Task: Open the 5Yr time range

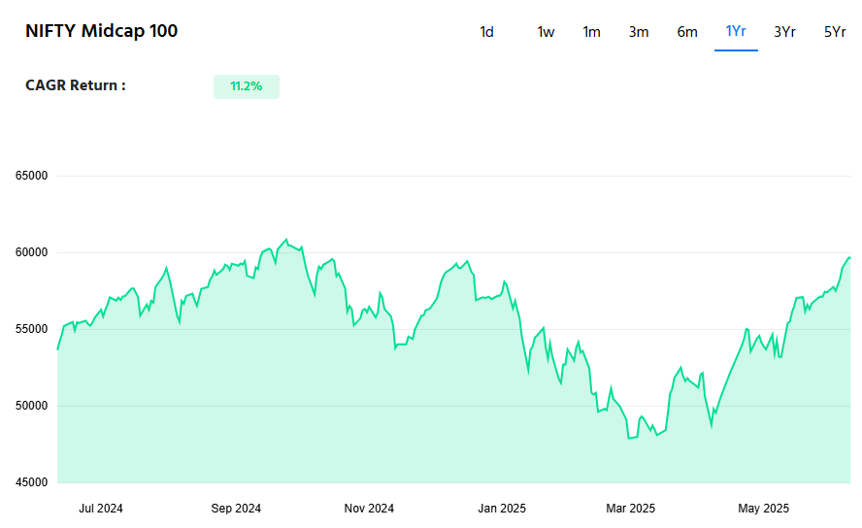Action: [x=835, y=32]
